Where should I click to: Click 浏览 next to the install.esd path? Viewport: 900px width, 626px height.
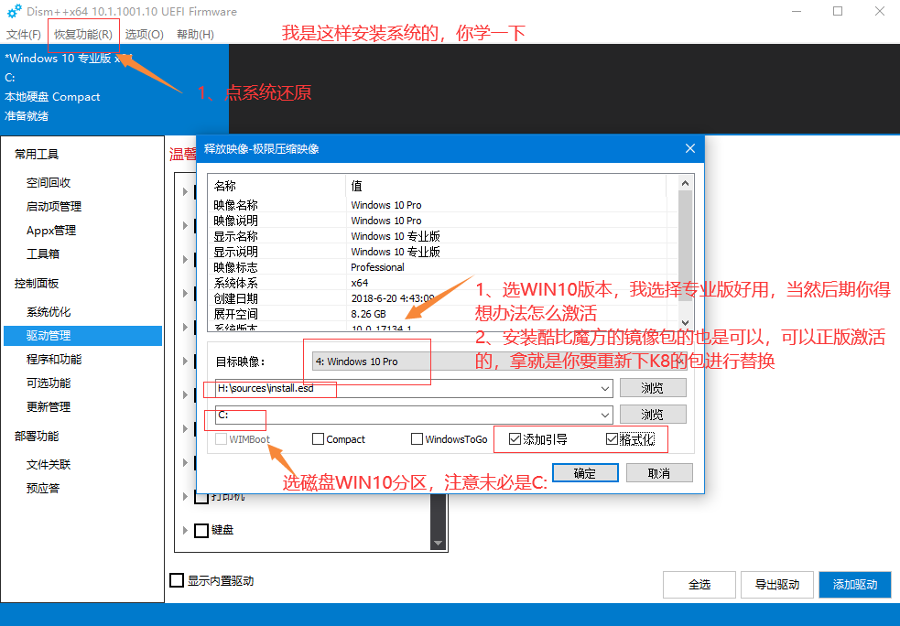tap(652, 389)
